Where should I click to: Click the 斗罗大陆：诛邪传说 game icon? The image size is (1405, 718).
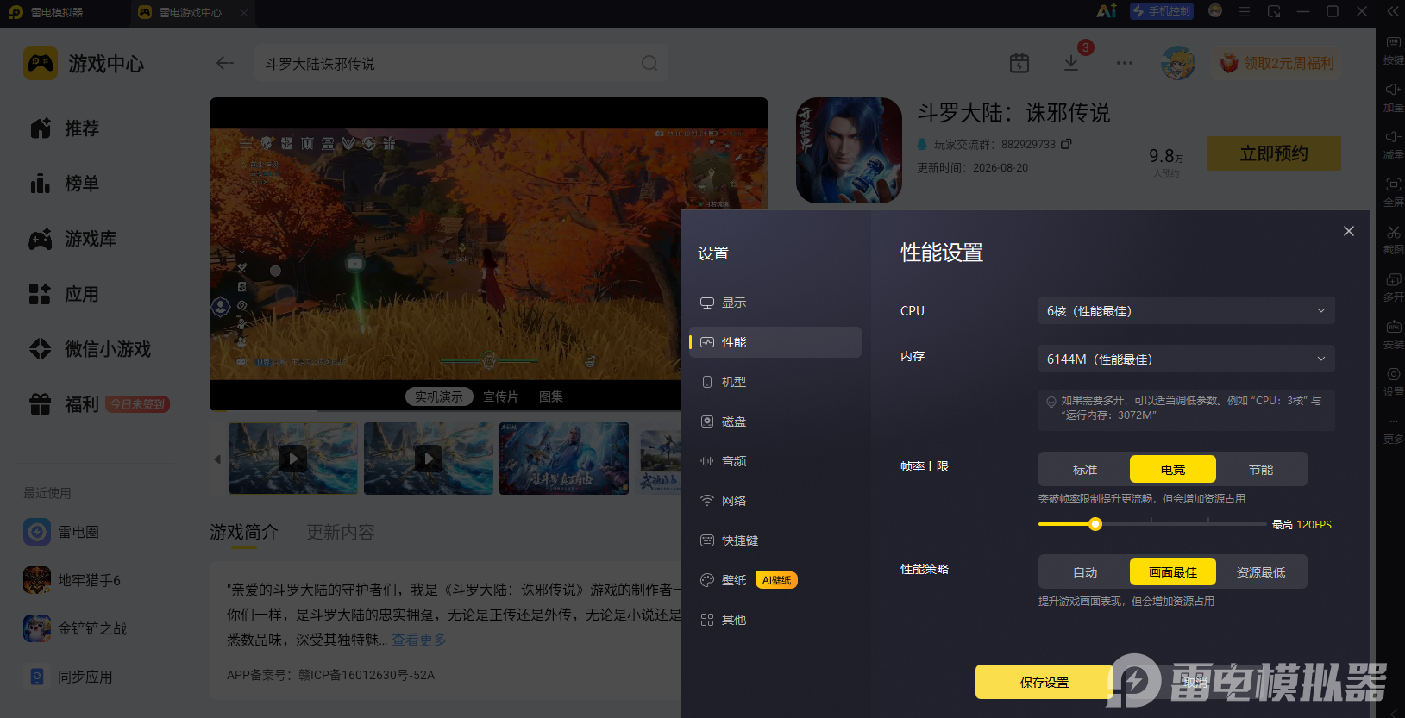(x=849, y=150)
